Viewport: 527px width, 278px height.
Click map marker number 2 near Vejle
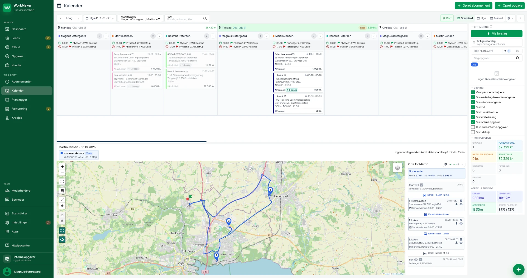coord(229,221)
